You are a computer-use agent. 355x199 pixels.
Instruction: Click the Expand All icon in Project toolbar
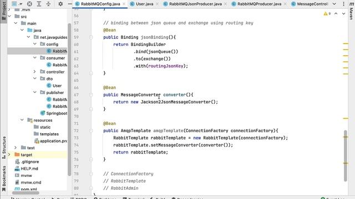pyautogui.click(x=39, y=4)
